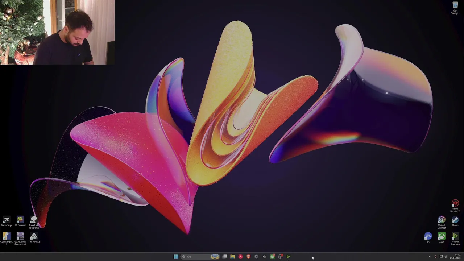Launch the 60 Parsecs! shortcut
The width and height of the screenshot is (464, 261).
pyautogui.click(x=20, y=221)
